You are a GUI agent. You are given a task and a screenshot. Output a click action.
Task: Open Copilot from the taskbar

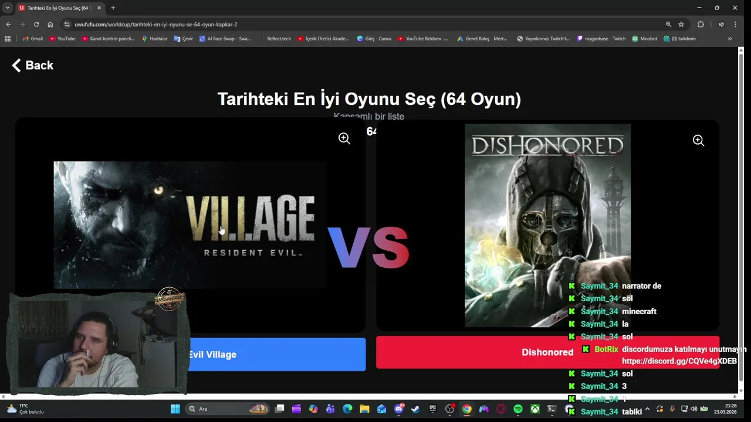[x=313, y=409]
